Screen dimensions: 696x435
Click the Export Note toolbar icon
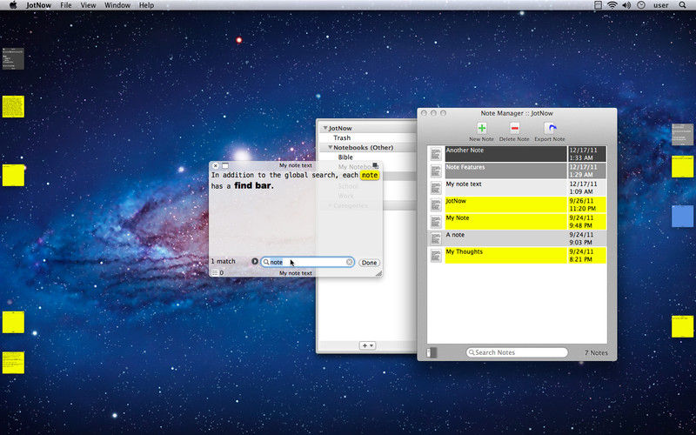click(x=550, y=128)
